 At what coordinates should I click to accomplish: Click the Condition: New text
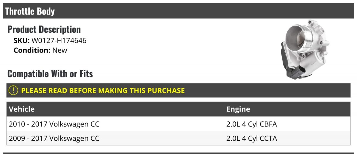(40, 50)
